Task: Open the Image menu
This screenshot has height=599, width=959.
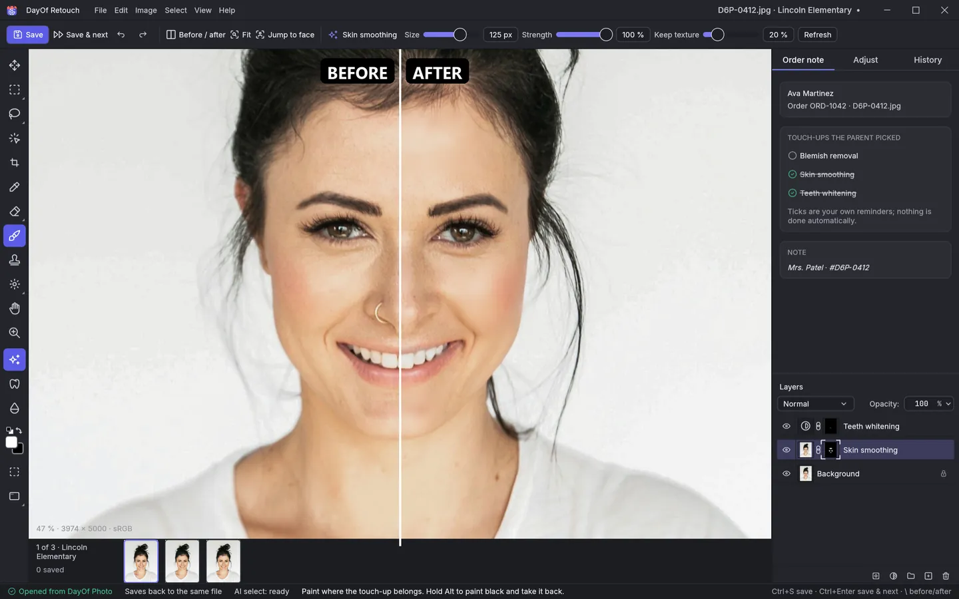Action: pyautogui.click(x=146, y=10)
